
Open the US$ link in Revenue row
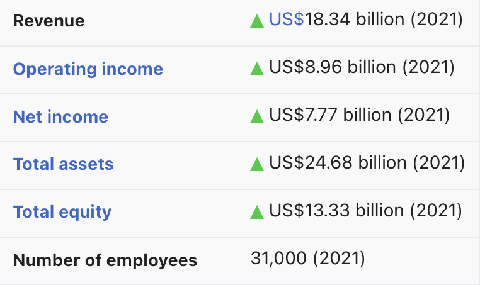(287, 20)
